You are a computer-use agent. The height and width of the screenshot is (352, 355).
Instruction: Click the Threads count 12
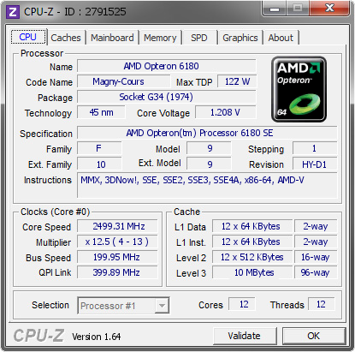coord(322,304)
